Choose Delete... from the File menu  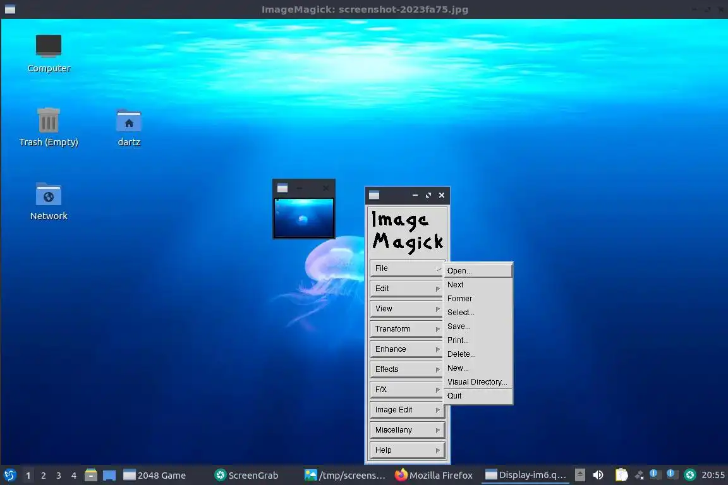478,354
